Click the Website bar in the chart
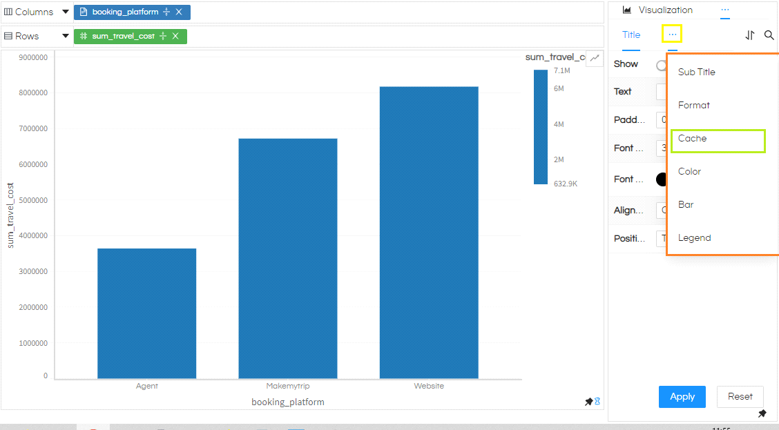The height and width of the screenshot is (430, 779). pyautogui.click(x=429, y=233)
